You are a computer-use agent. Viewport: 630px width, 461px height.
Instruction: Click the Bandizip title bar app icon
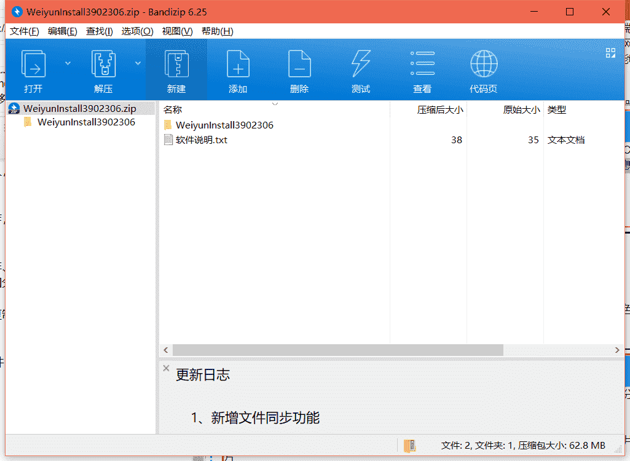17,12
